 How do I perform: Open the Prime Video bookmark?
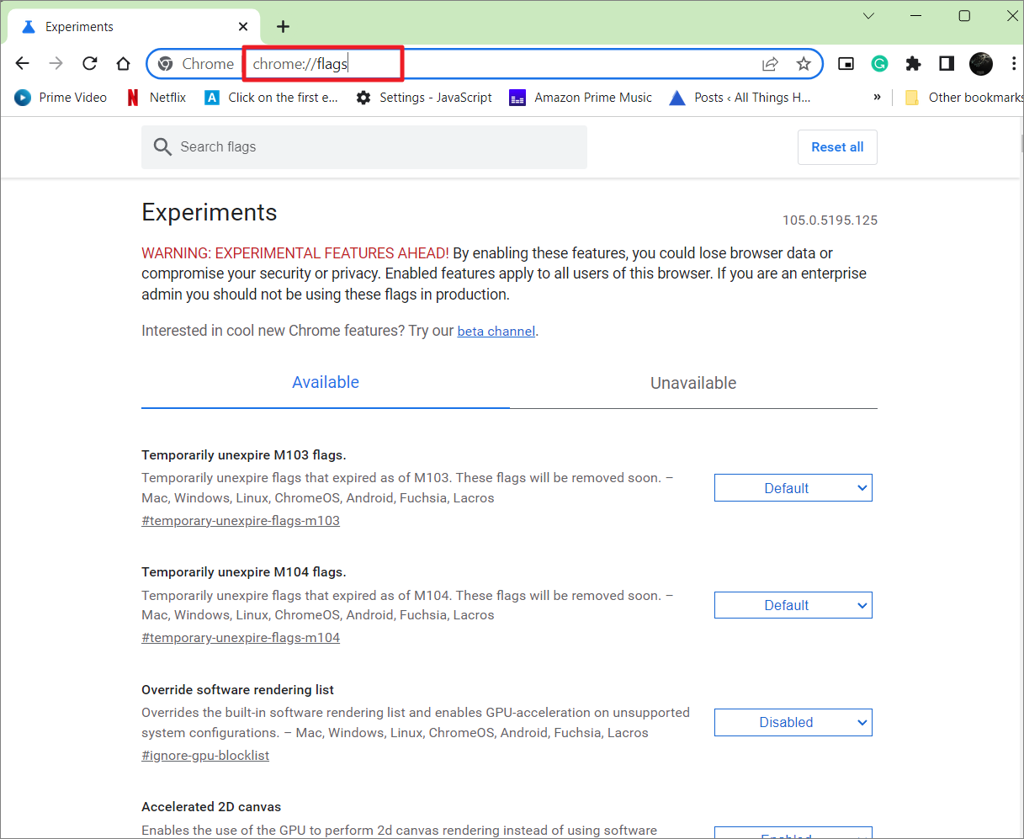pyautogui.click(x=61, y=98)
